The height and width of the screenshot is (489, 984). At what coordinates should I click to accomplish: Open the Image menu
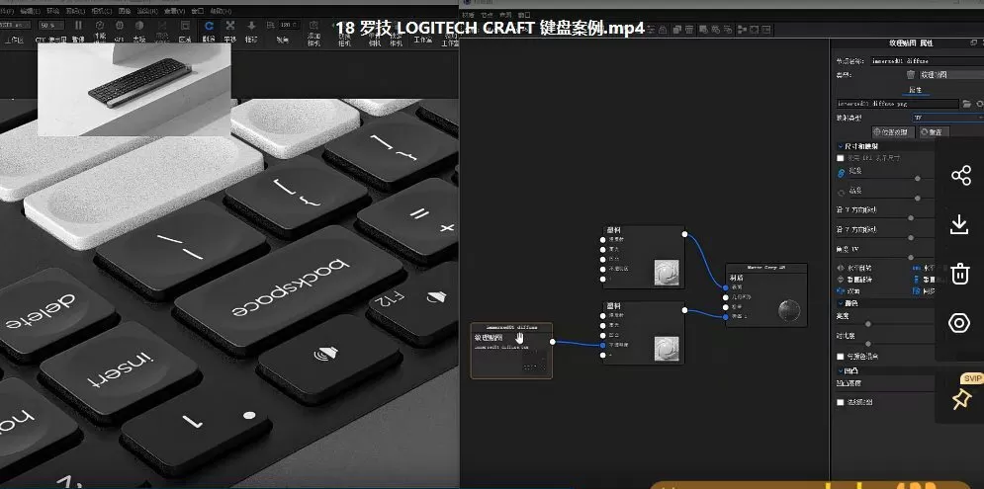click(125, 11)
